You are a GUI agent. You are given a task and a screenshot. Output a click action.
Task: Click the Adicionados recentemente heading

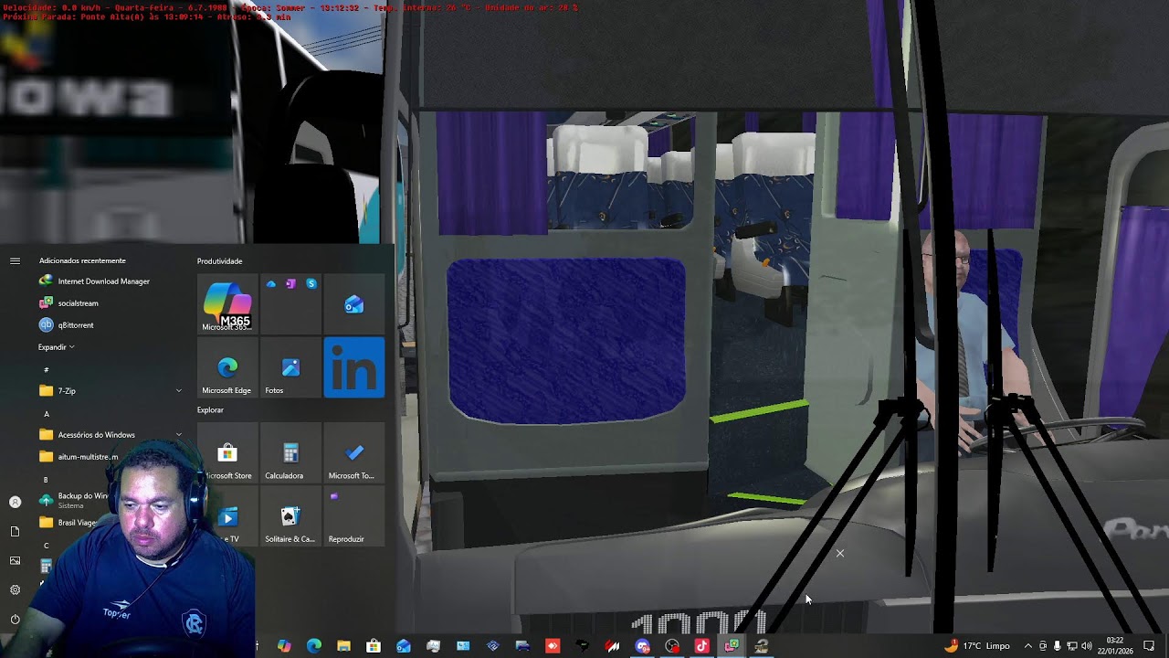82,261
